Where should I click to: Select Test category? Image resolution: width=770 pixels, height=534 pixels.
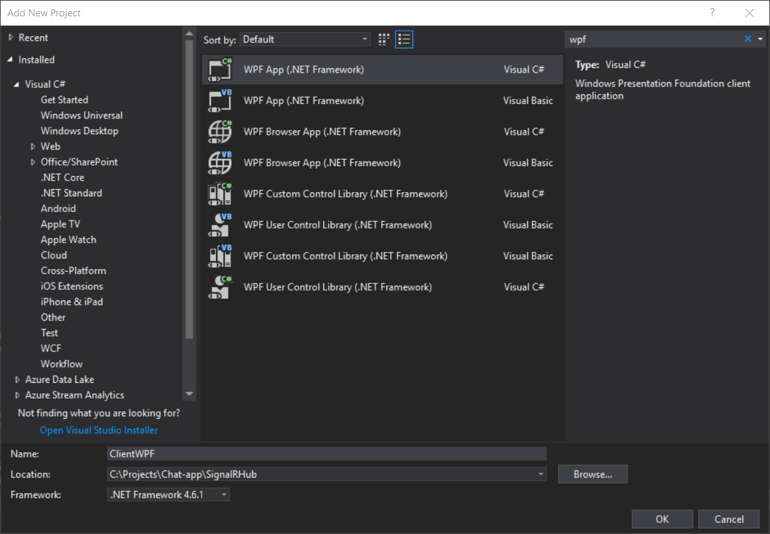(49, 332)
